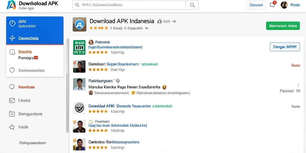Click the Download APK site logo
Image resolution: width=306 pixels, height=153 pixels.
pyautogui.click(x=11, y=5)
